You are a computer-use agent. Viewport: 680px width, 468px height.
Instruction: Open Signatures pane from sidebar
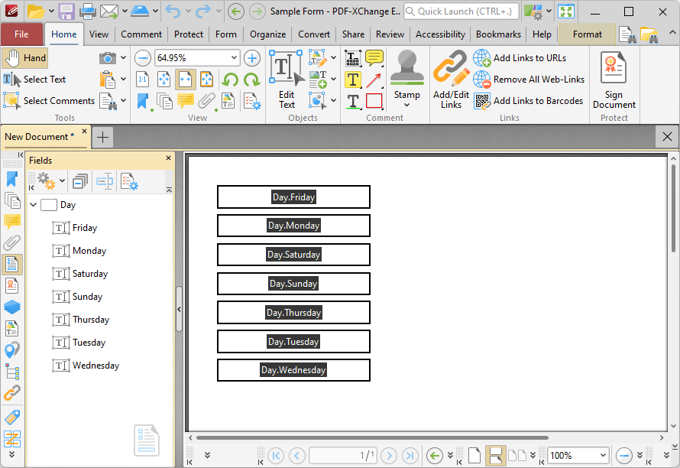pos(12,286)
